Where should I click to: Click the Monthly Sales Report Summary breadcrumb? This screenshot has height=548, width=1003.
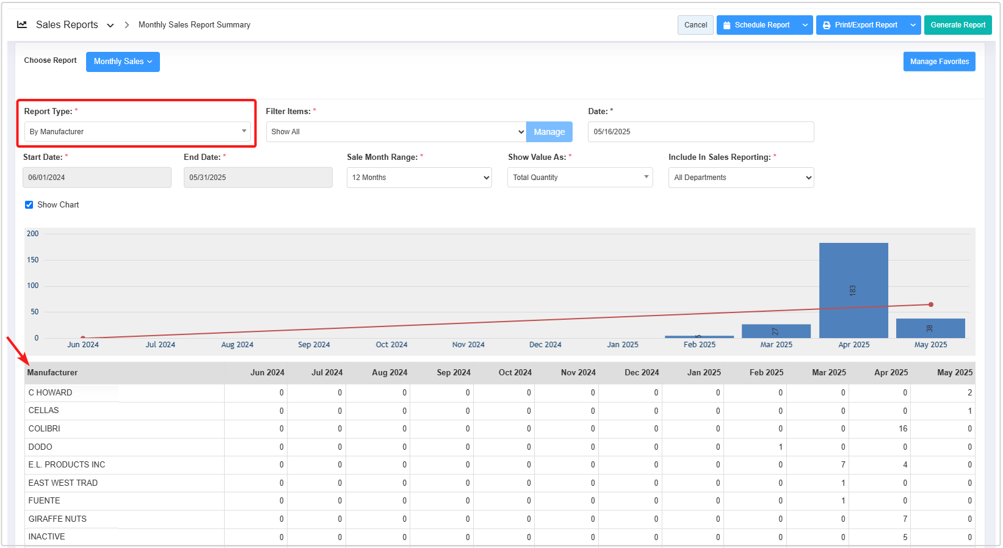coord(194,25)
